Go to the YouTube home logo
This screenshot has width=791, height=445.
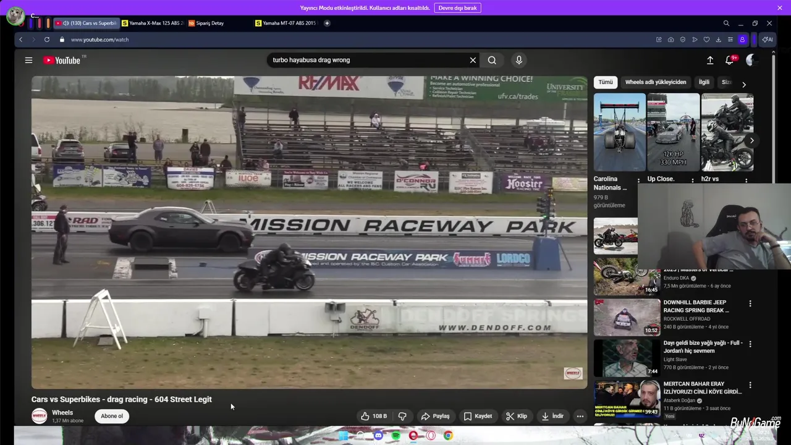(62, 60)
